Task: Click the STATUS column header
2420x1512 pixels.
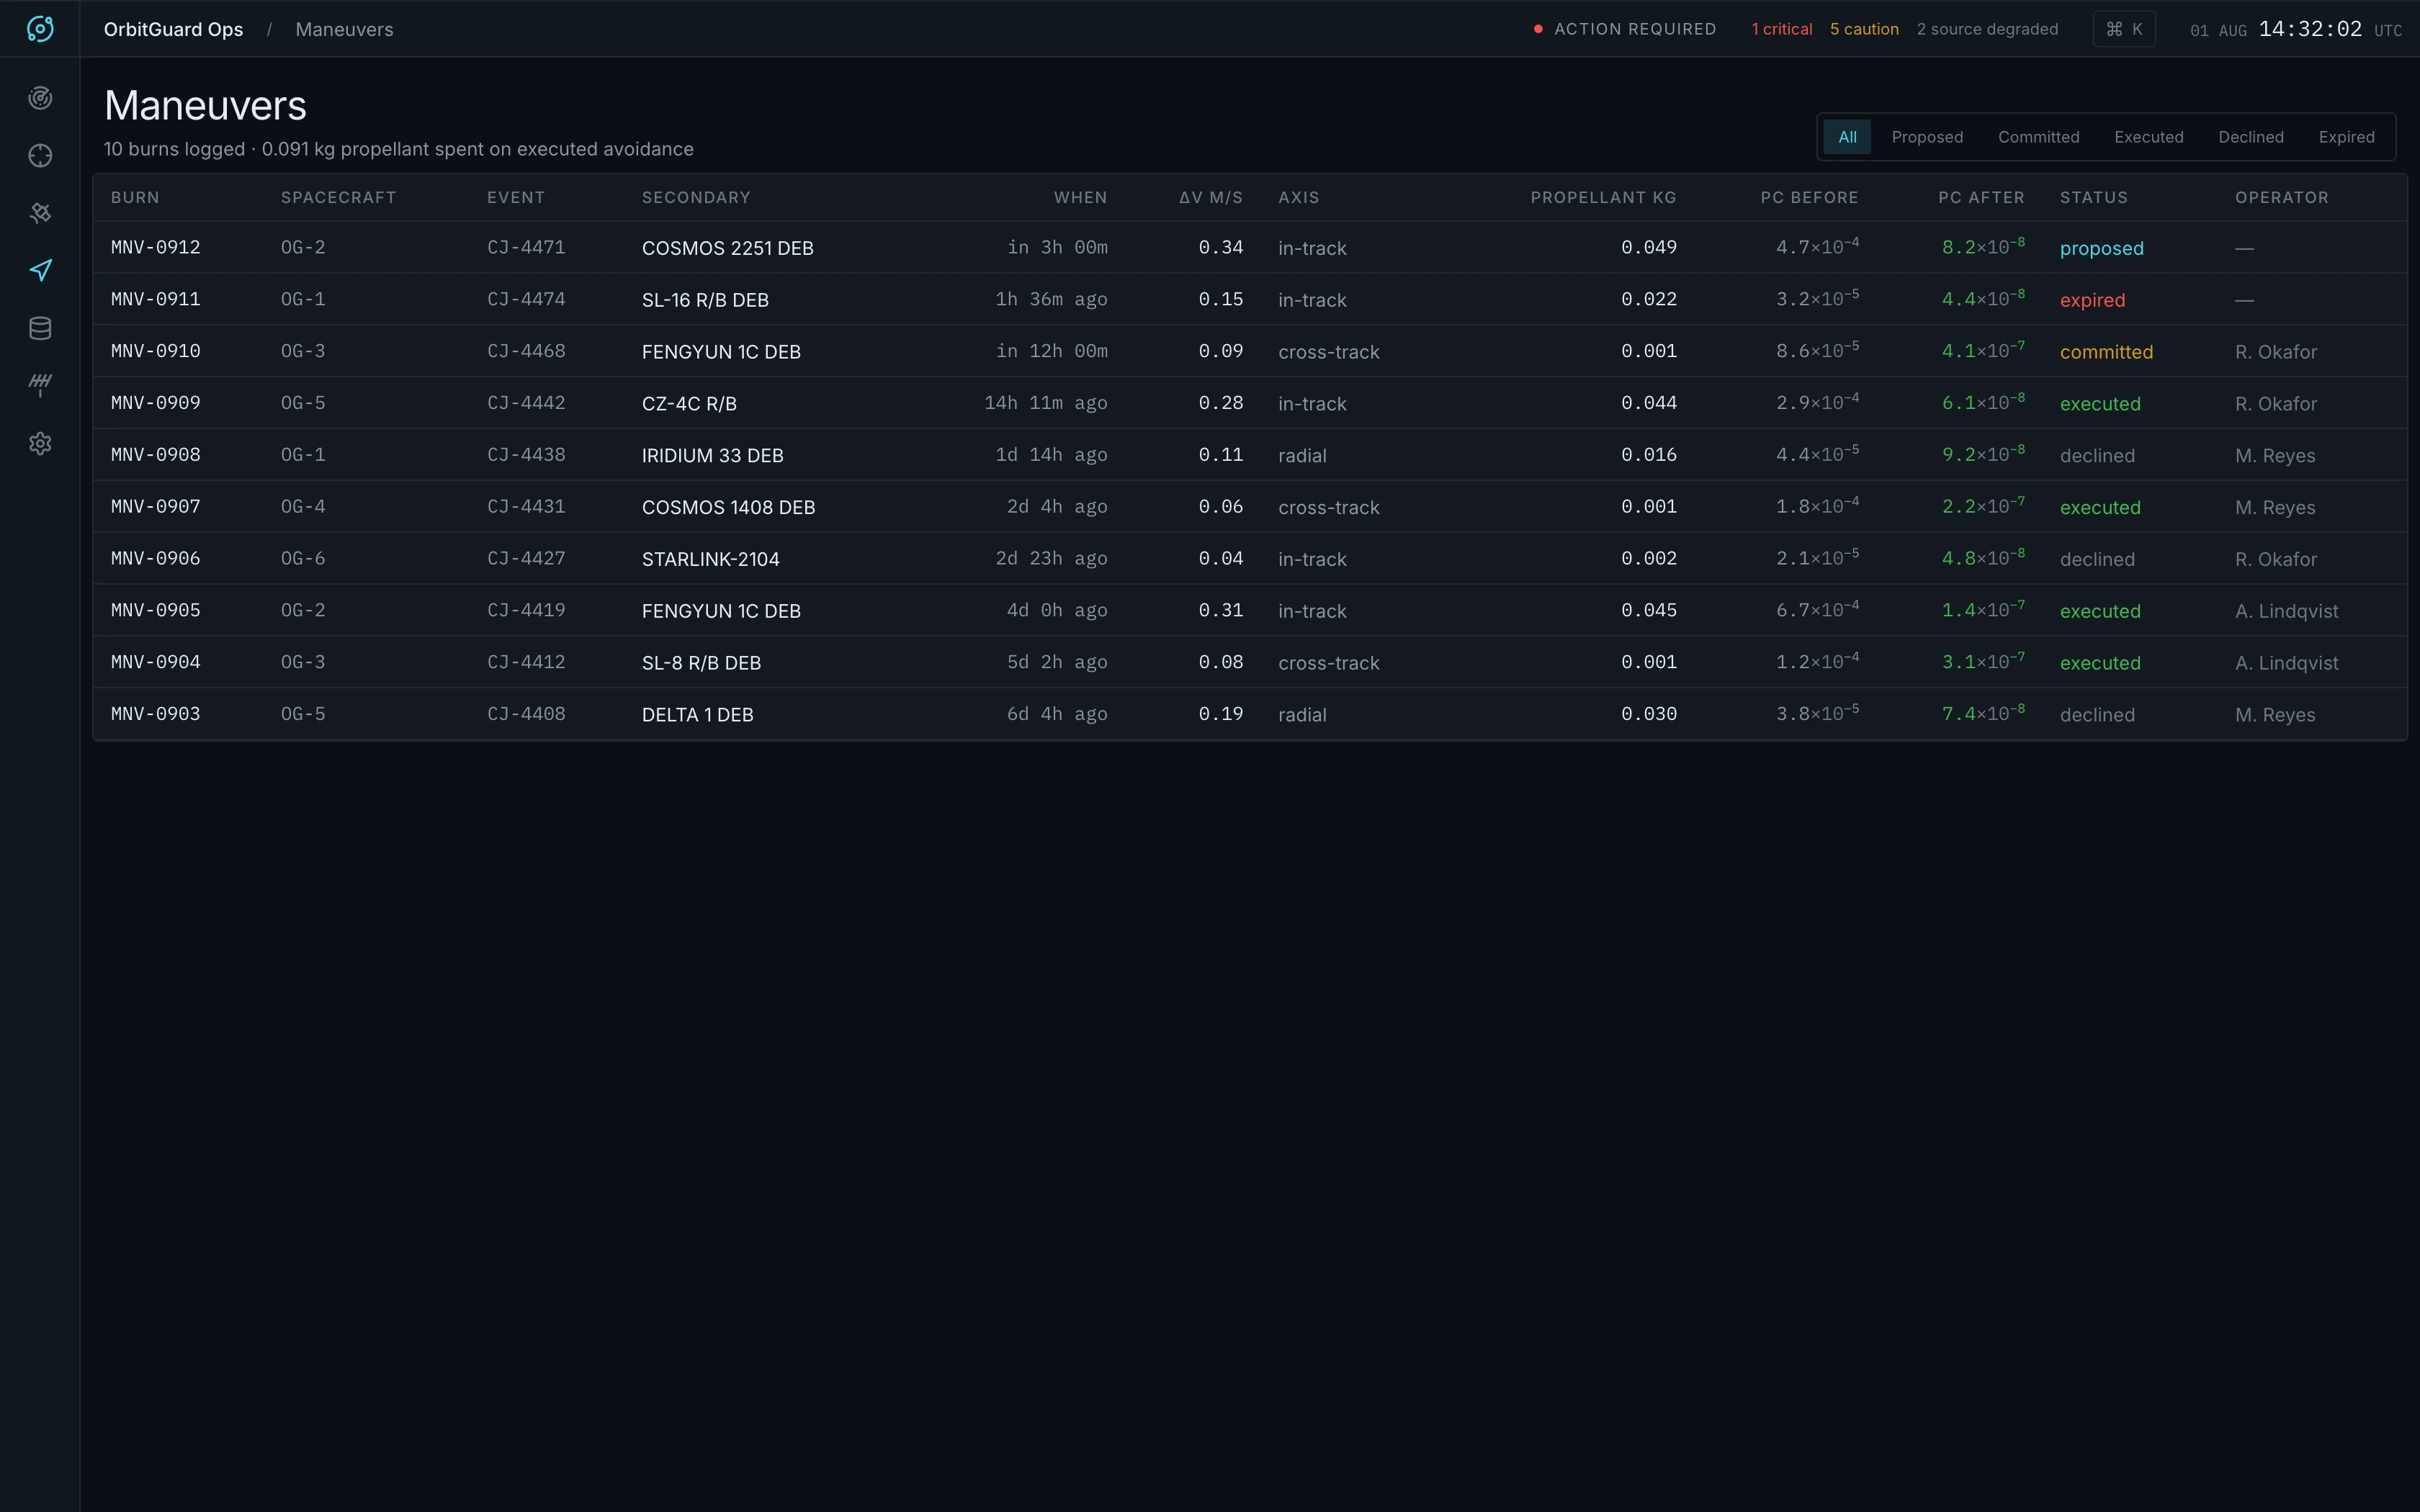Action: tap(2093, 198)
